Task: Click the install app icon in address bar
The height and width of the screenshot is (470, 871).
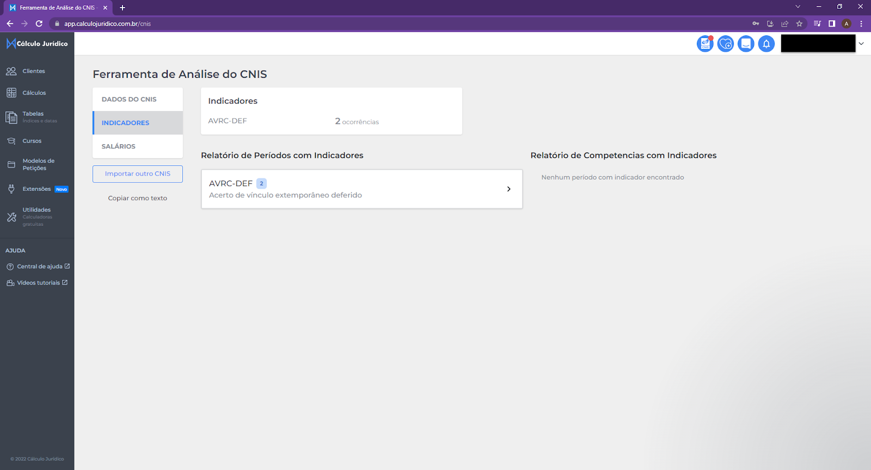Action: click(x=770, y=23)
